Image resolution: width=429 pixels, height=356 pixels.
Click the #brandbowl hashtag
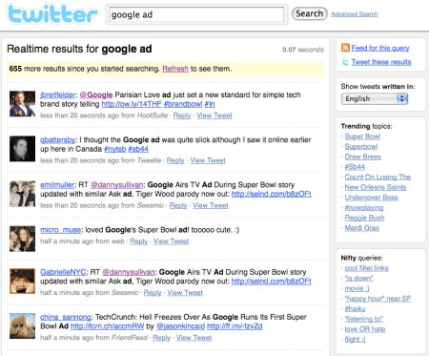(x=183, y=104)
